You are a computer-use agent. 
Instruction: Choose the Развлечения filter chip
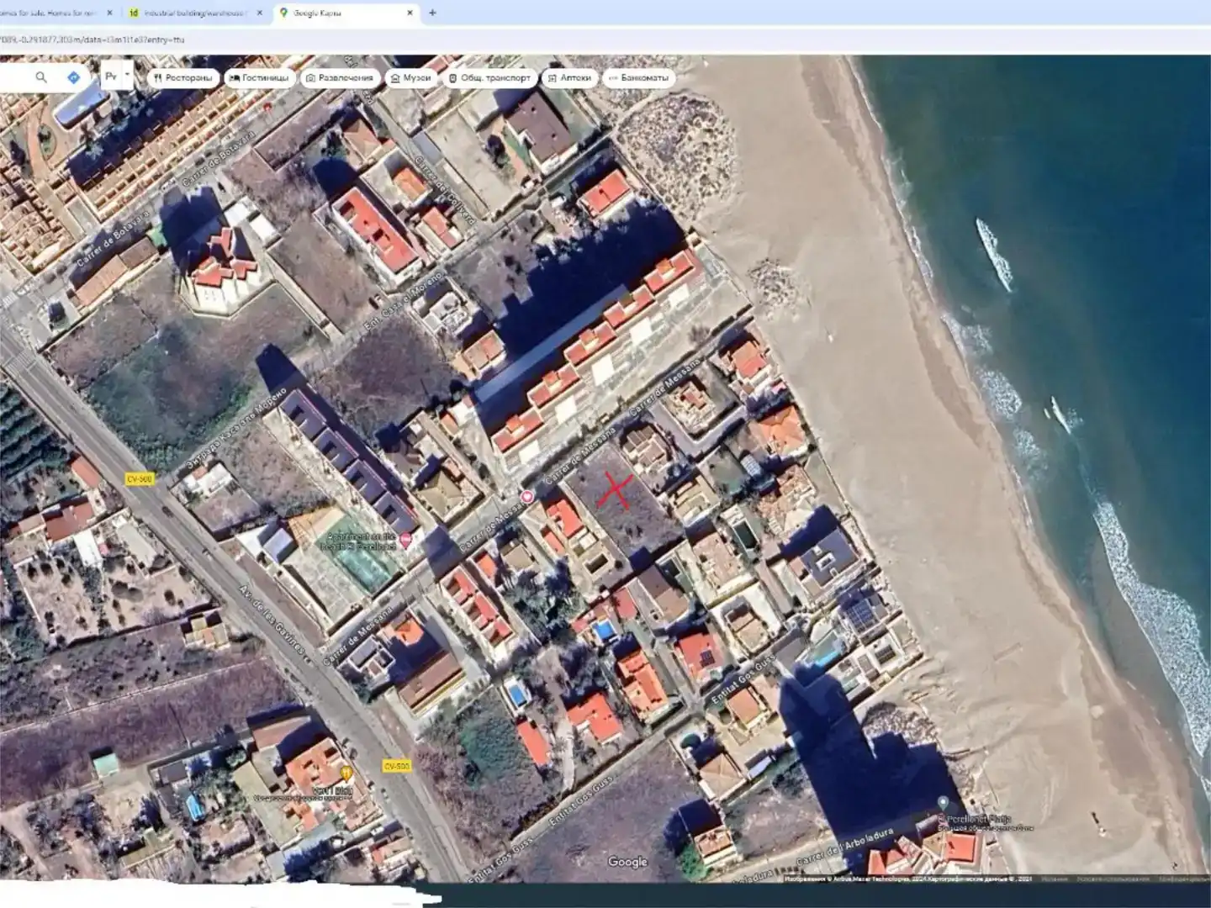click(340, 77)
